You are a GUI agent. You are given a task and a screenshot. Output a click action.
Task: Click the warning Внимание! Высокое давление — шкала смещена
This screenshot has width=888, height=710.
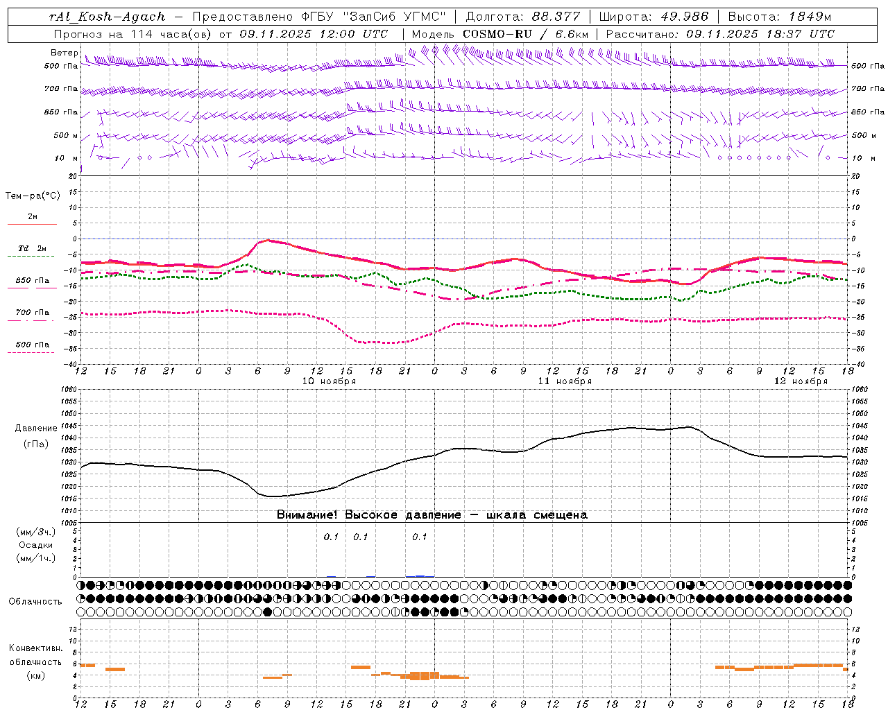[432, 515]
